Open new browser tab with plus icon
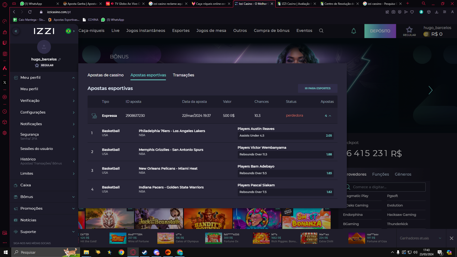457x257 pixels. tap(407, 3)
